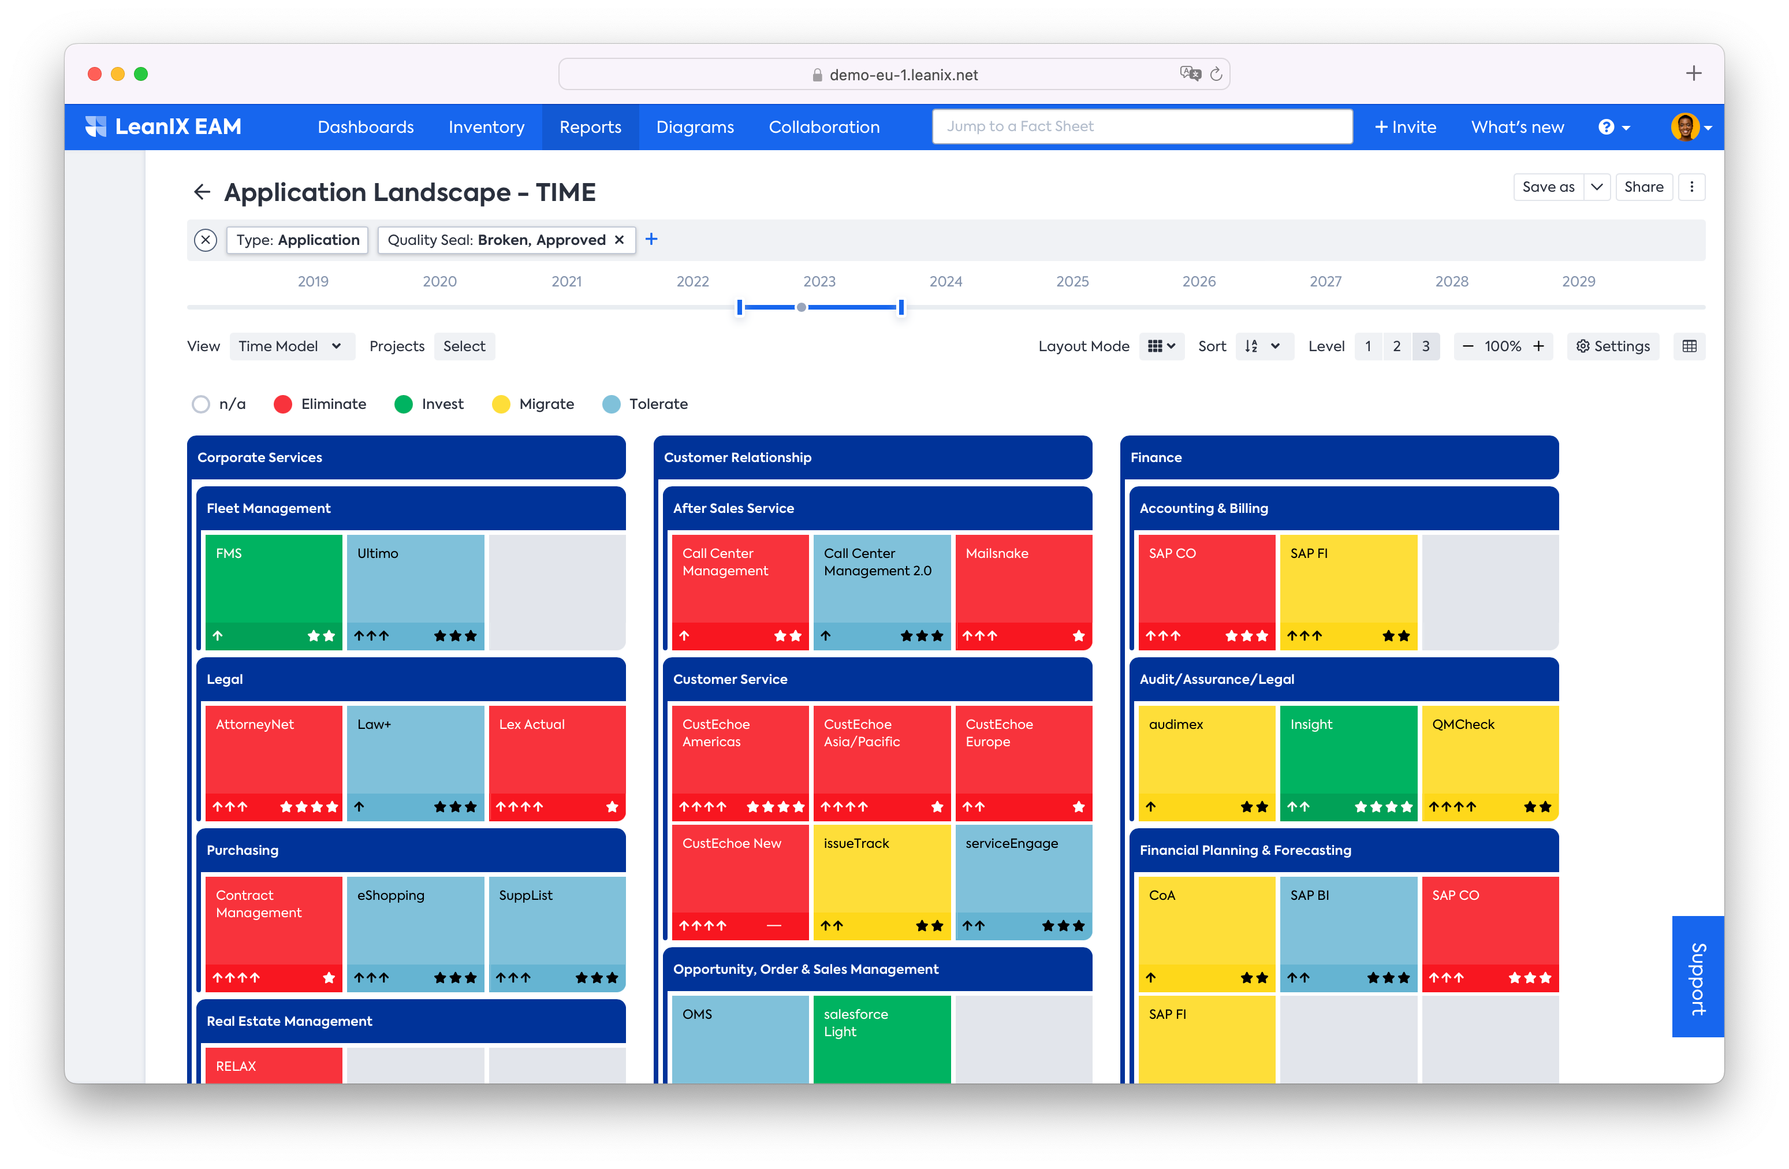Open the Lex Actual tile
Screen dimensions: 1789x1169
click(x=557, y=762)
